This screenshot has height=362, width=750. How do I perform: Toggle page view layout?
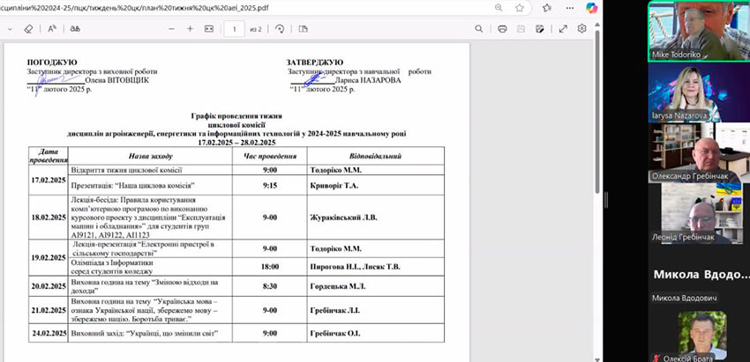click(x=302, y=28)
